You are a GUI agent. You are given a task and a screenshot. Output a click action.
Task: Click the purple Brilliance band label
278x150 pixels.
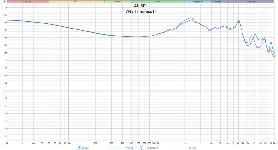point(250,2)
